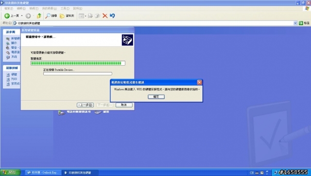The width and height of the screenshot is (311, 176).
Task: Open the System (系統) sidebar link
Action: [x=14, y=57]
